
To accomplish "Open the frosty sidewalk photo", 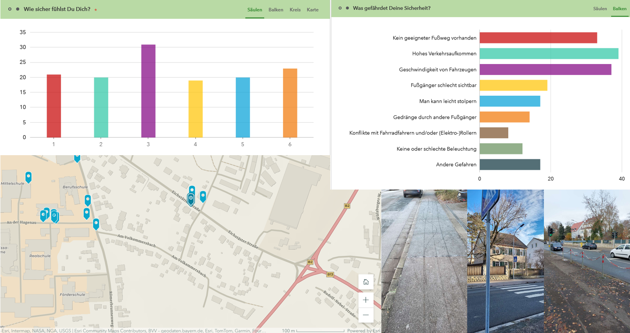I will (424, 261).
